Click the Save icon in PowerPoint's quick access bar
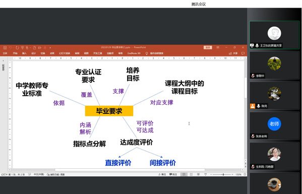 point(5,47)
